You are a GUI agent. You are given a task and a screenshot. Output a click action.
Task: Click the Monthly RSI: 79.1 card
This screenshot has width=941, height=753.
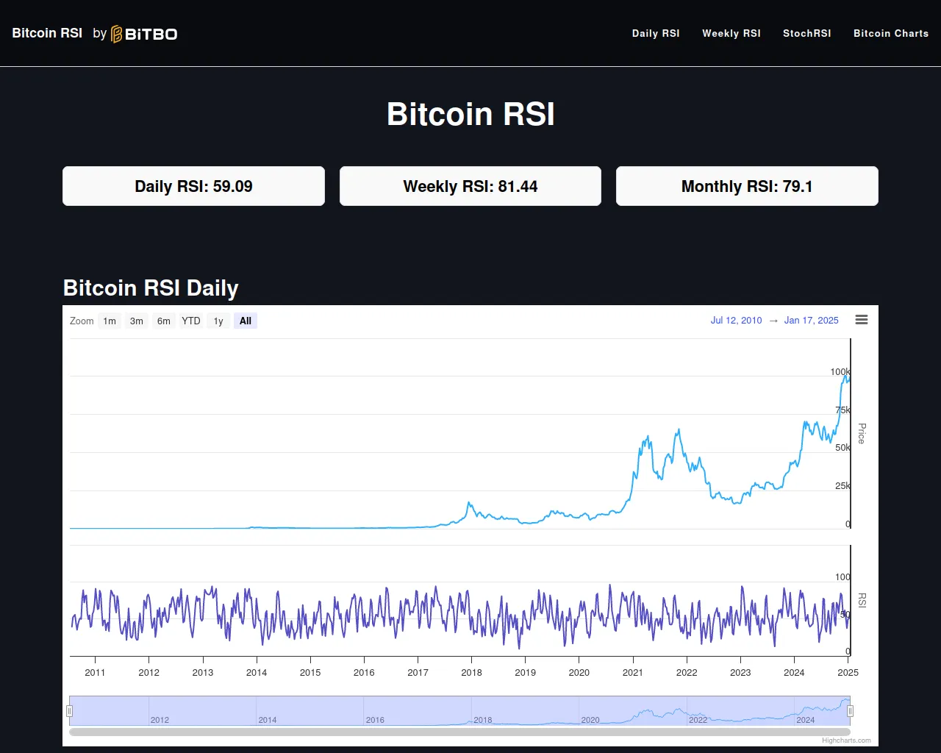[x=747, y=186]
